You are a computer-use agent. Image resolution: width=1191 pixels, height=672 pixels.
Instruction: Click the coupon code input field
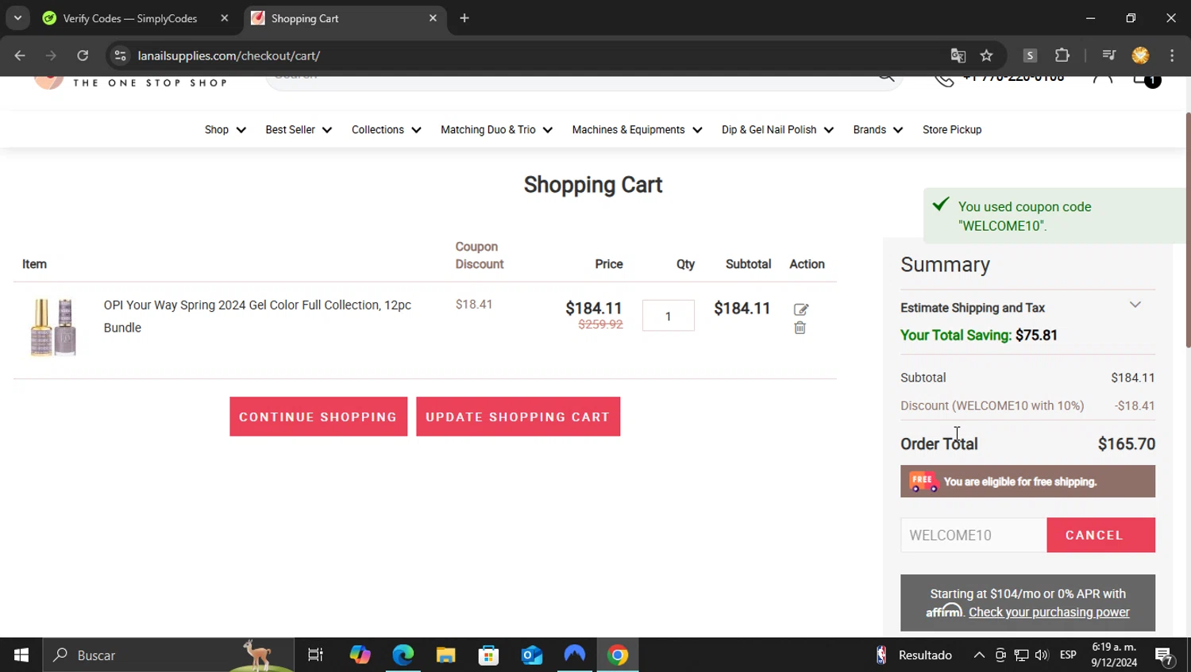(973, 536)
